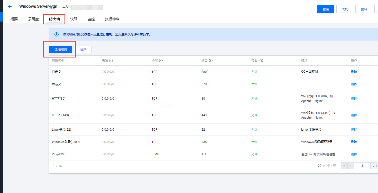Go to previous page using pagination arrow
The width and height of the screenshot is (378, 193).
pos(351,166)
